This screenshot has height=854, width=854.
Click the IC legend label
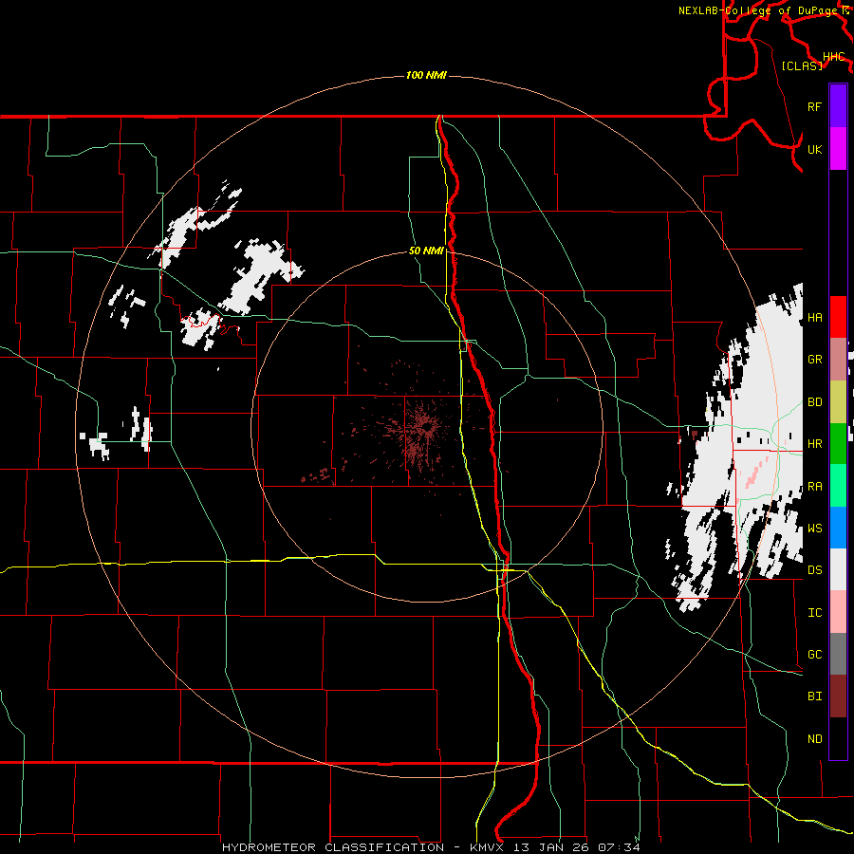[814, 612]
